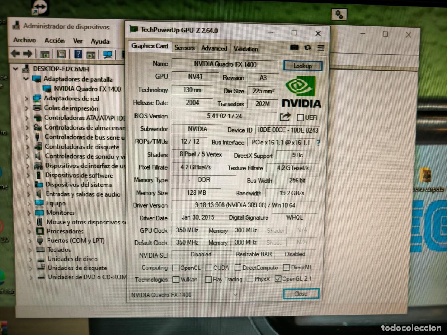Toggle the UEFI checkbox
The image size is (447, 335).
click(300, 118)
